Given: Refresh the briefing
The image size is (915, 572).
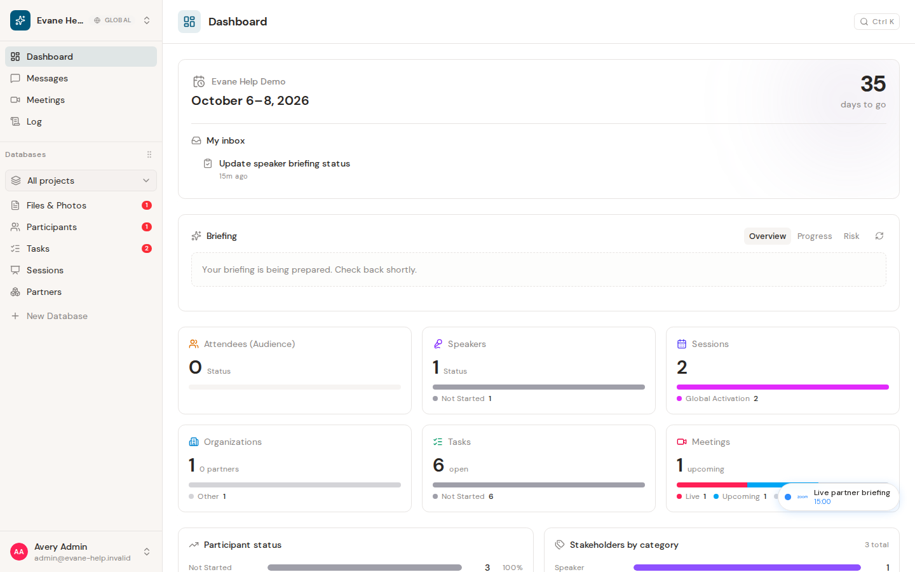Looking at the screenshot, I should pos(879,236).
